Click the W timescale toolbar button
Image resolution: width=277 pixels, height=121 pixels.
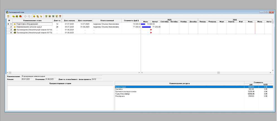click(50, 16)
